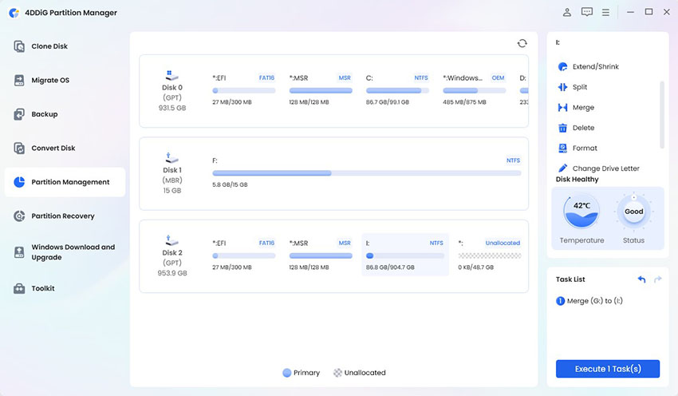Click the F: partition usage bar
Image resolution: width=678 pixels, height=396 pixels.
[x=366, y=172]
